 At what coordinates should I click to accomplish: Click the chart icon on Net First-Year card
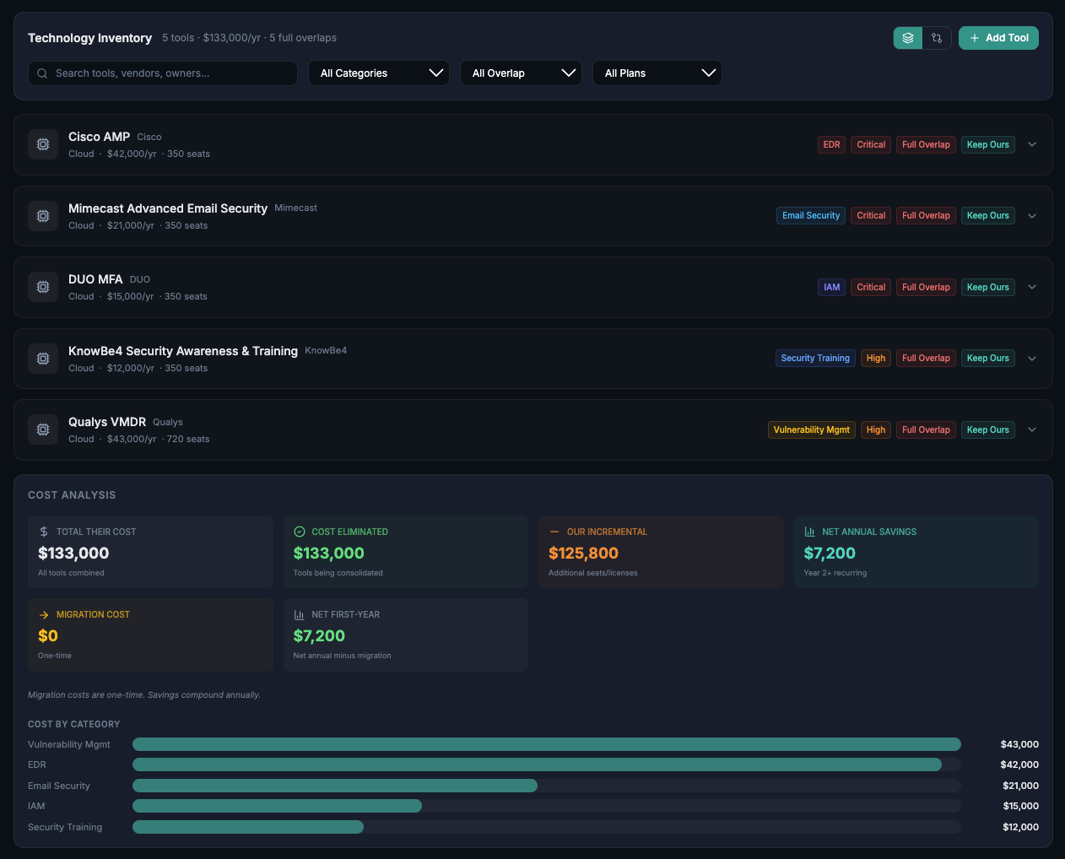(x=300, y=614)
